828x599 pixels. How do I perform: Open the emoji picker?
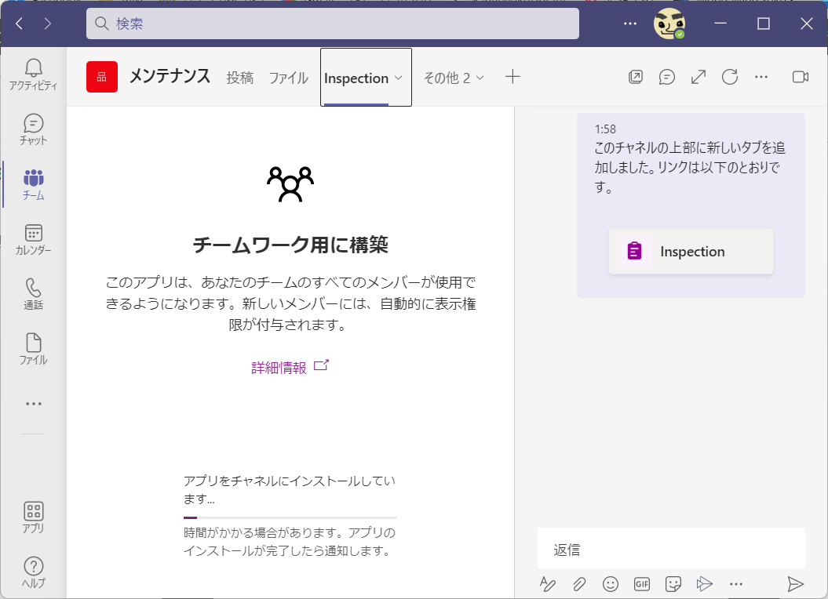tap(611, 583)
